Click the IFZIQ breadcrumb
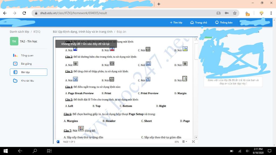This screenshot has height=155, width=276. [x=37, y=32]
